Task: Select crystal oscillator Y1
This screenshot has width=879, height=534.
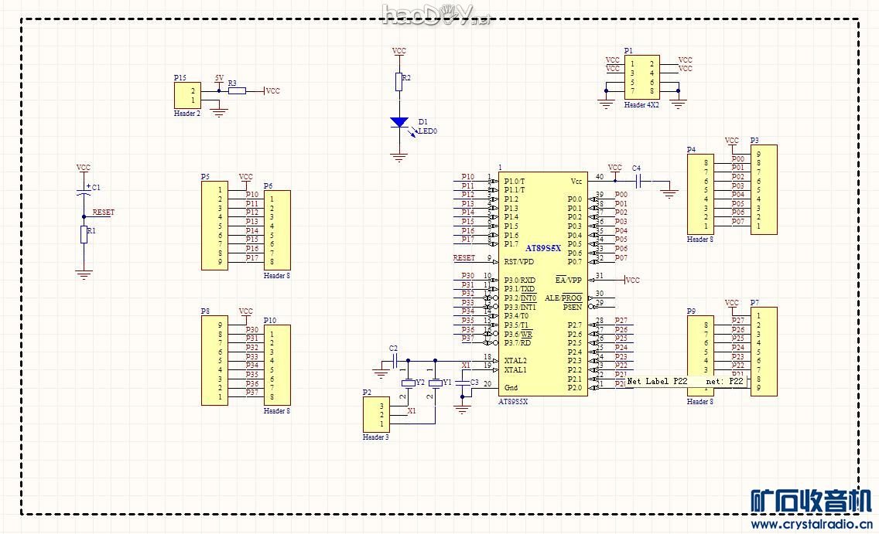Action: click(x=436, y=383)
